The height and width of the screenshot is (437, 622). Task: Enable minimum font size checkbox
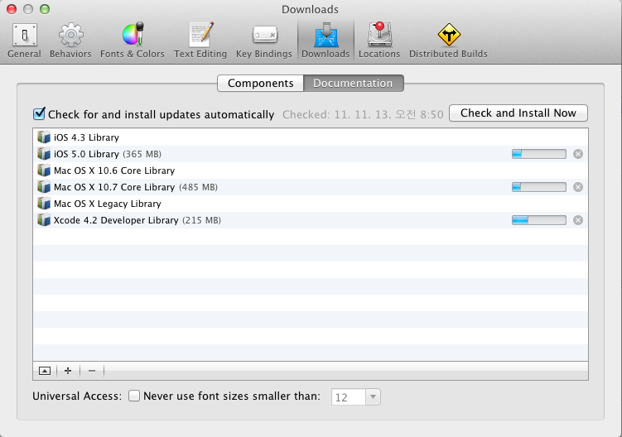pos(134,396)
